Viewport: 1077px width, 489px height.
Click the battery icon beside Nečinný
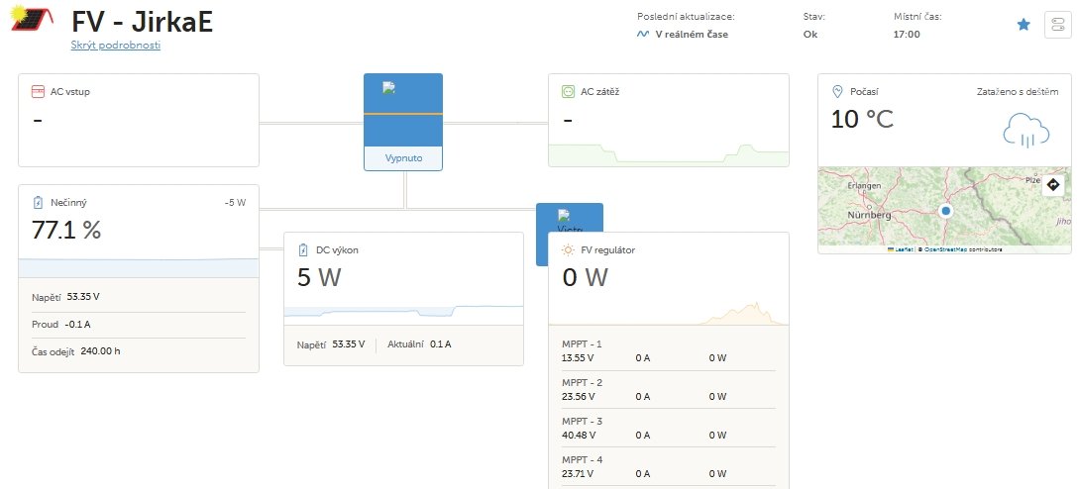tap(38, 202)
